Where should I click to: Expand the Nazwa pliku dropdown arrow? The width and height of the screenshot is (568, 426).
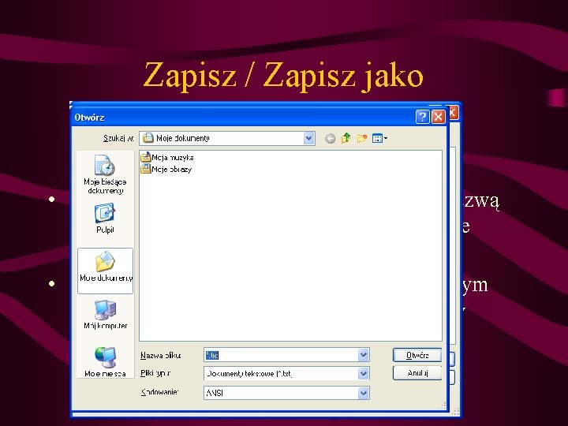click(364, 355)
